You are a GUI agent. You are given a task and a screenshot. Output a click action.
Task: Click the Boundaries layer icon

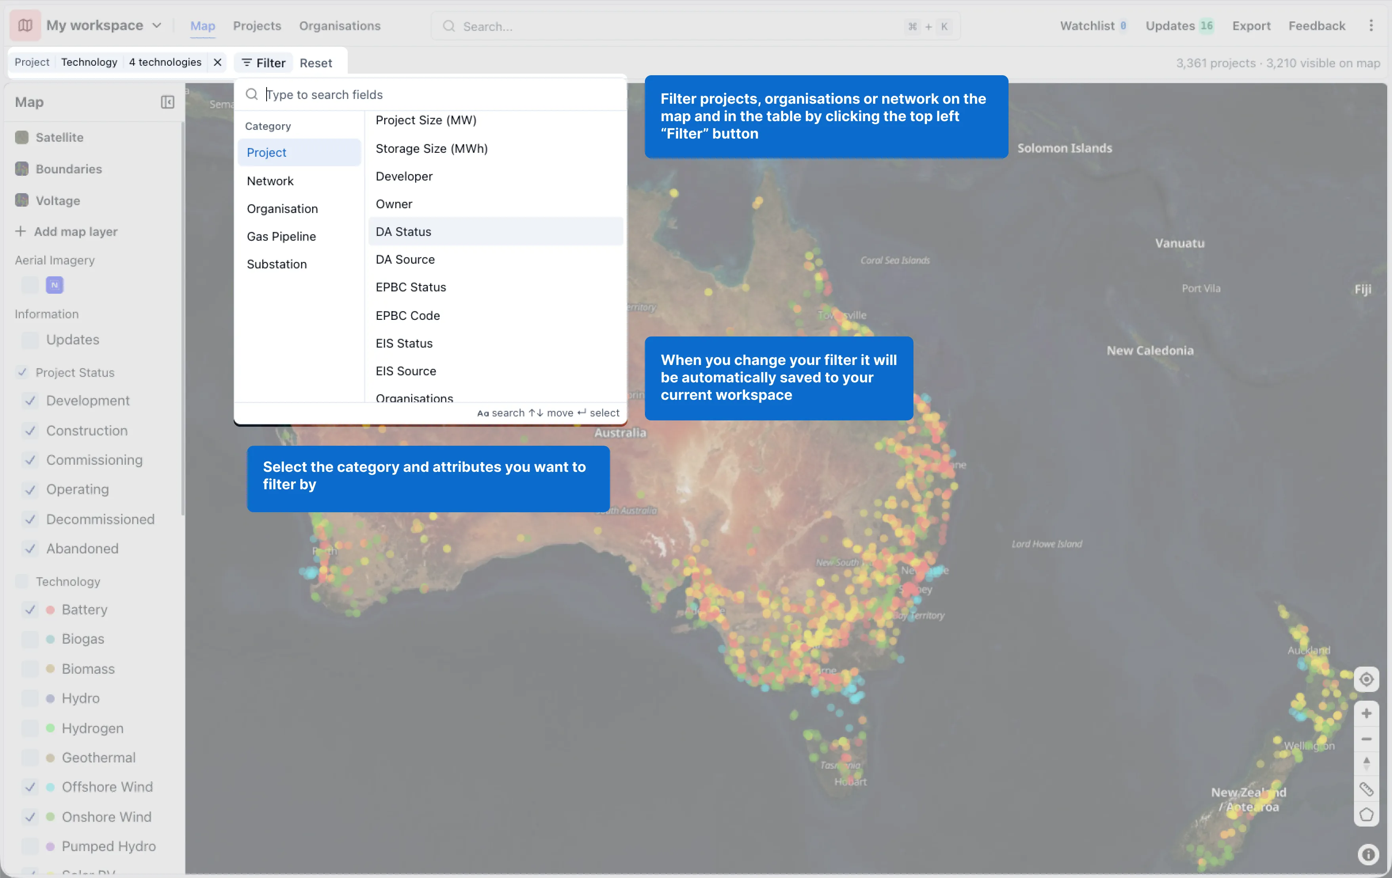tap(22, 169)
